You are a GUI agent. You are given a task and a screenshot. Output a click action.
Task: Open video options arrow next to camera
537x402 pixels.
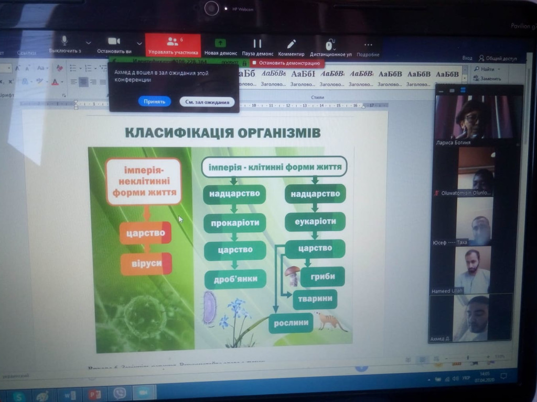point(139,43)
